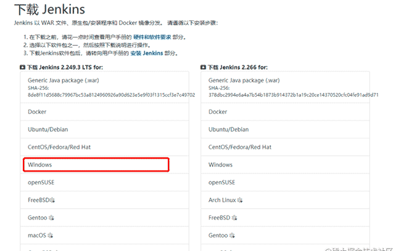Image resolution: width=401 pixels, height=251 pixels.
Task: Click the 2.266 SHA-256 hash starting 378dbc29
Action: pos(293,95)
